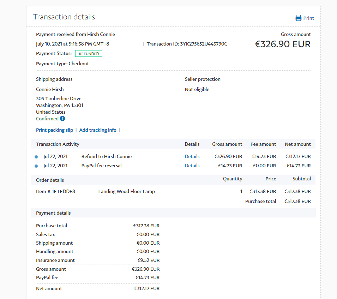Screen dimensions: 337x299
Task: Click the Payment details section header
Action: [53, 213]
